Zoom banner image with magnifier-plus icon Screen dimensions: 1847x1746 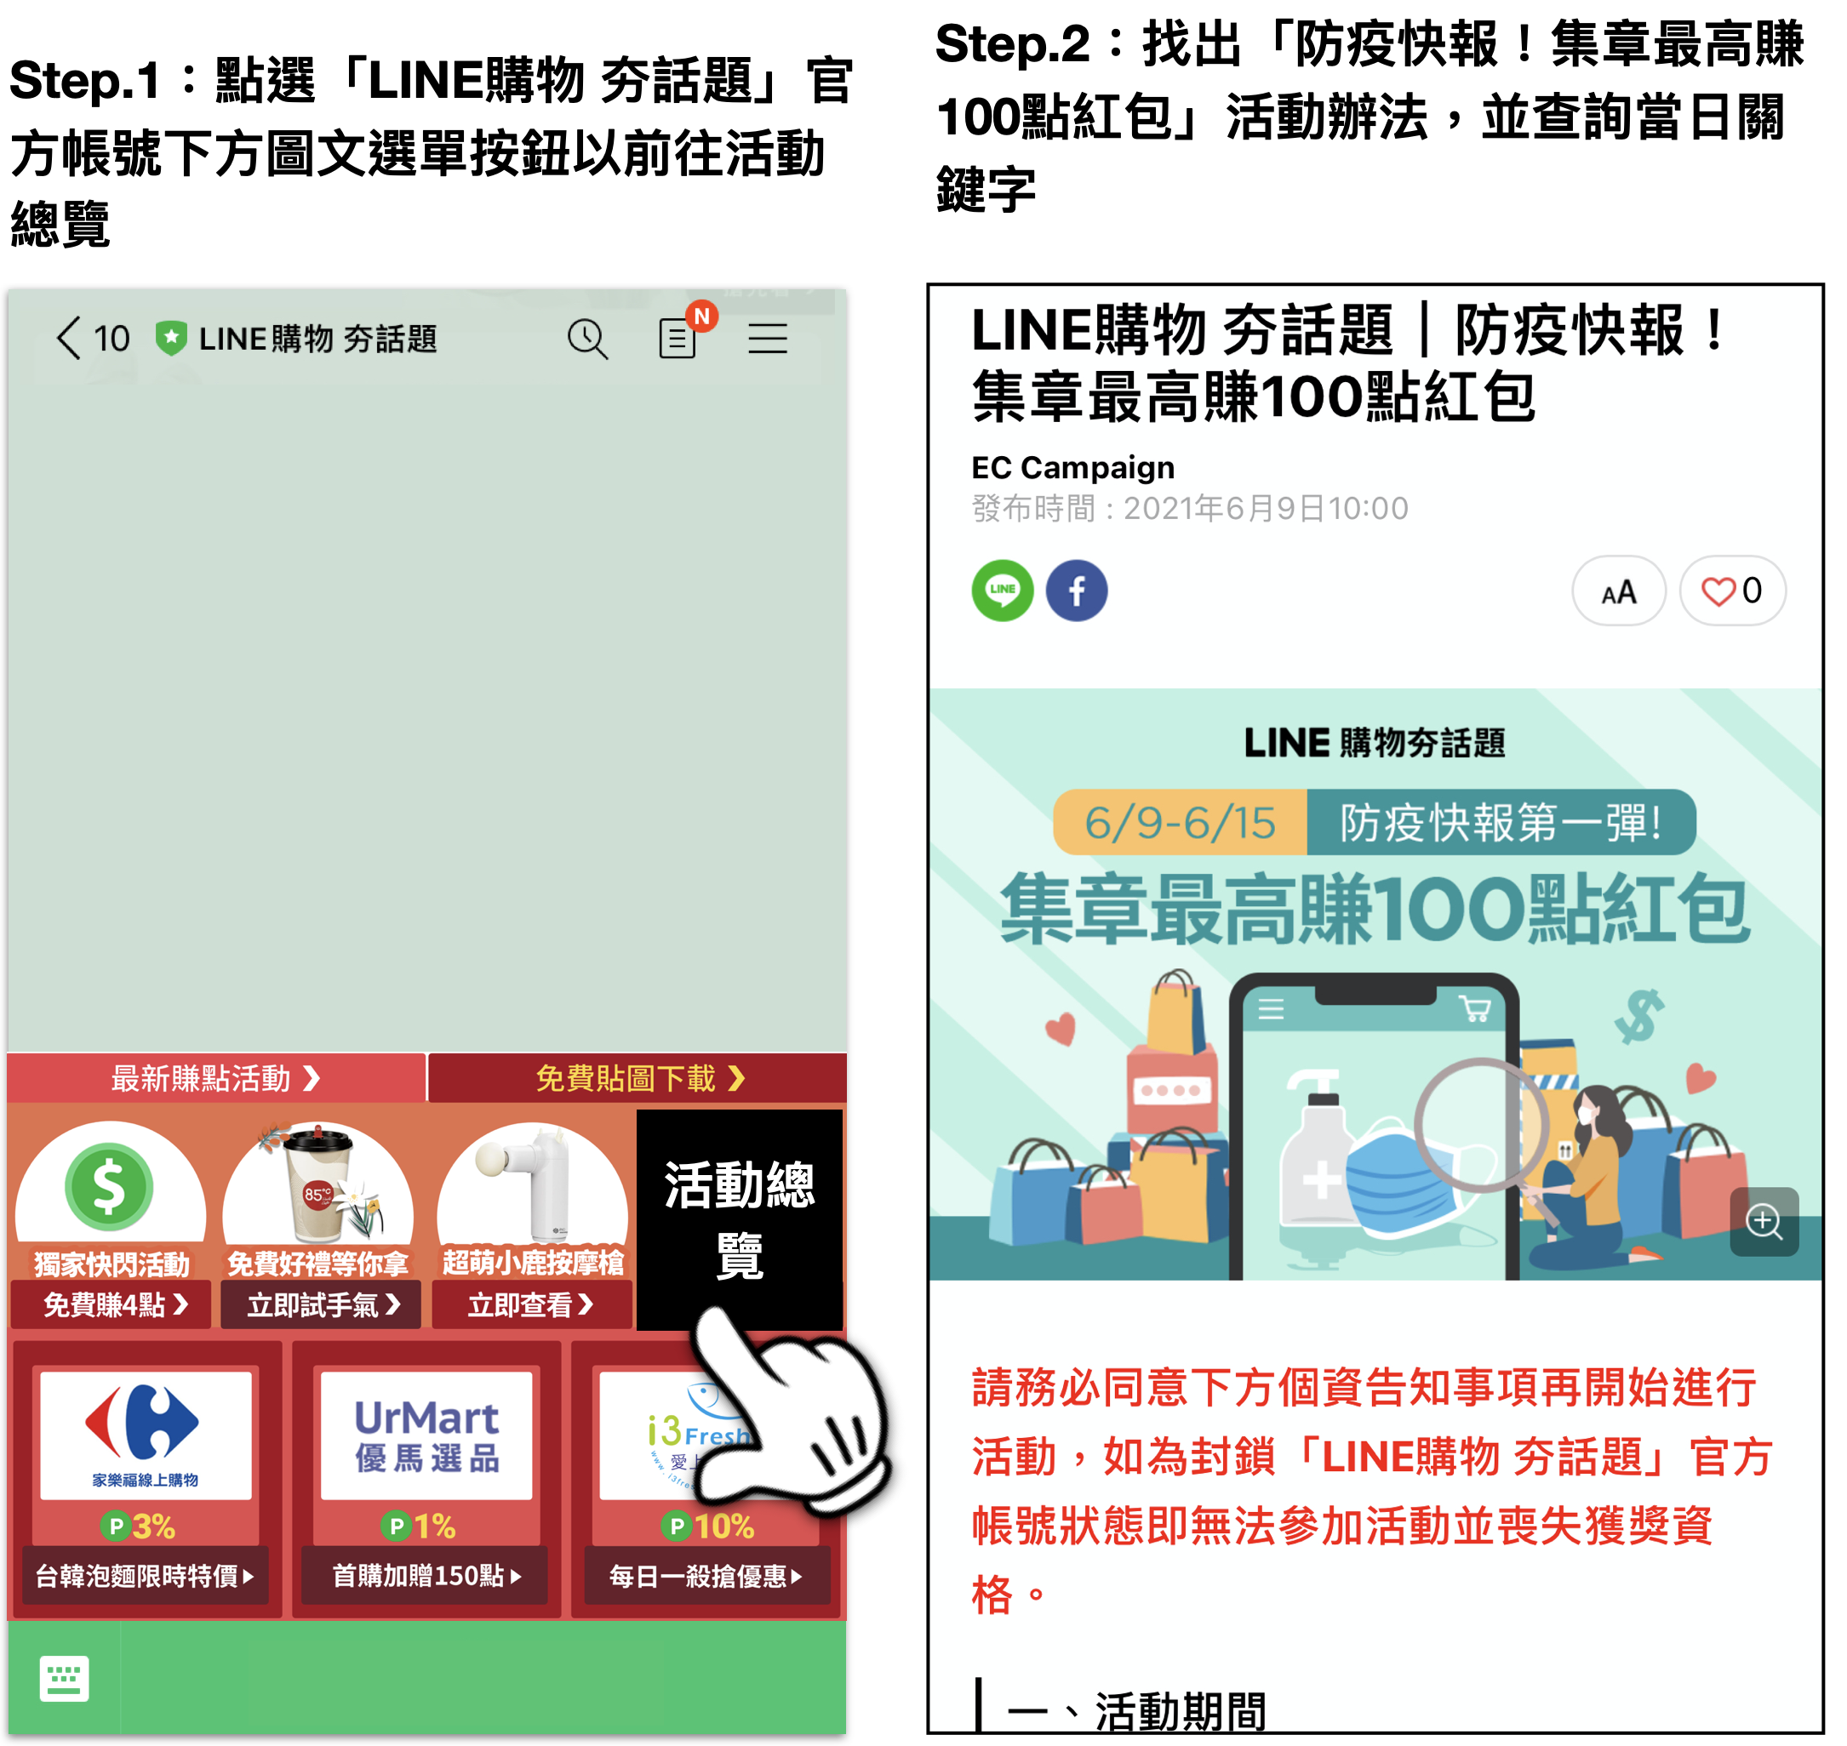point(1764,1221)
